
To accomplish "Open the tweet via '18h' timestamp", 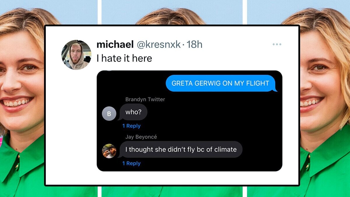I will point(194,44).
